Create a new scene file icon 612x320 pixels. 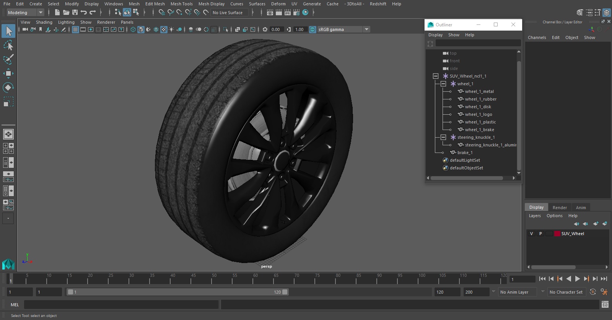pyautogui.click(x=57, y=13)
